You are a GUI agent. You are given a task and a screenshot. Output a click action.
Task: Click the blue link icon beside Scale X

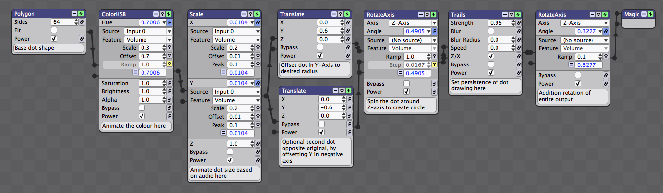[258, 22]
